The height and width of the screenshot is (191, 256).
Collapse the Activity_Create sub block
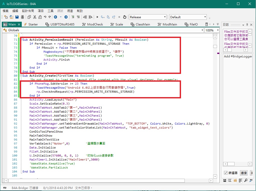(21, 76)
